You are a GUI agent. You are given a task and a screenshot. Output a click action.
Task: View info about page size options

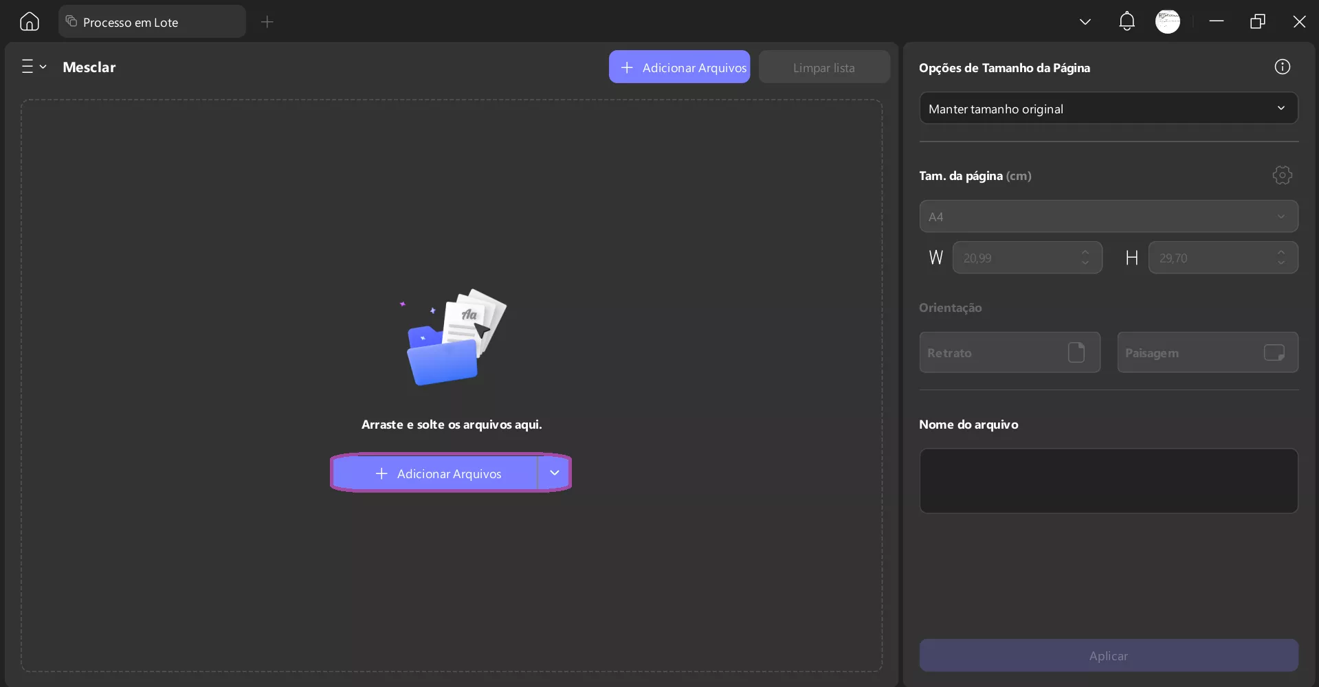pyautogui.click(x=1282, y=66)
